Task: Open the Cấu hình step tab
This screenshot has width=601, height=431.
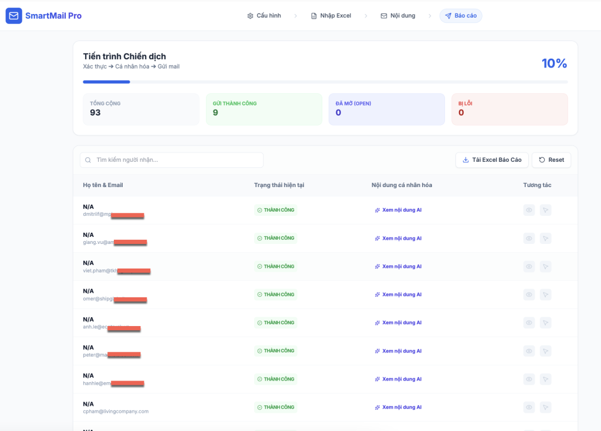Action: click(x=264, y=16)
